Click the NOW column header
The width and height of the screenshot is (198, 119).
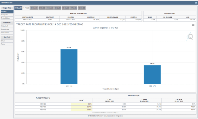[81, 100]
